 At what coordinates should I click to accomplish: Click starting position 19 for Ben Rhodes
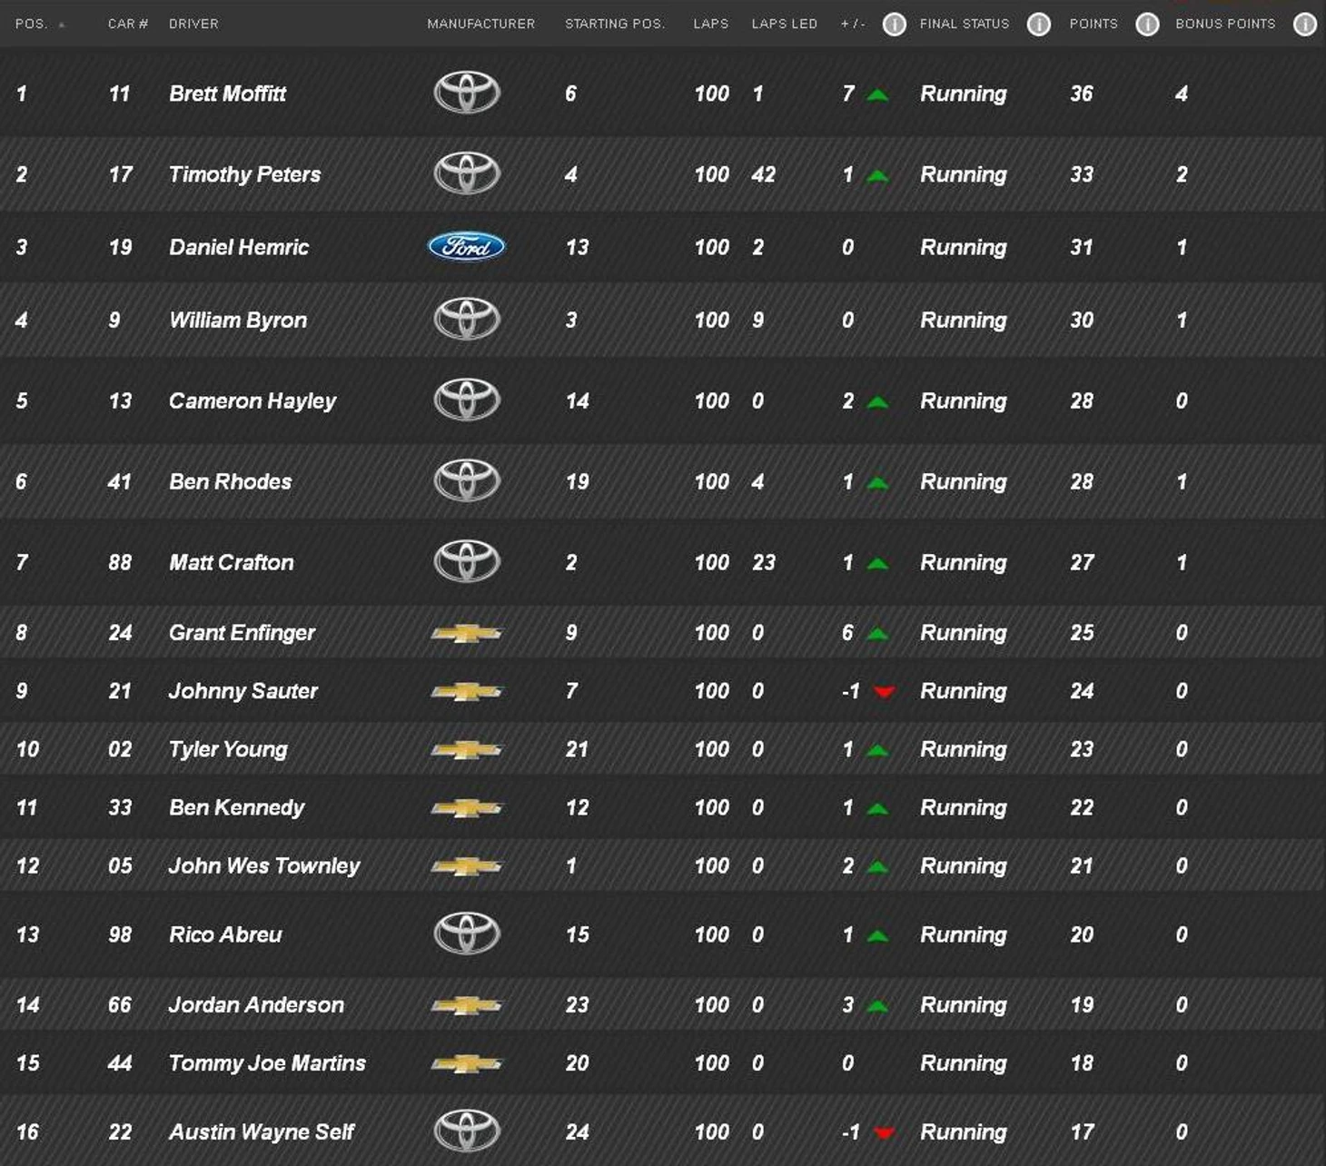(578, 481)
